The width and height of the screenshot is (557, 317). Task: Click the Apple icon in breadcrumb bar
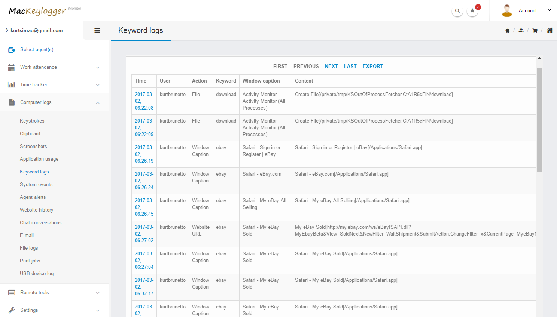click(507, 30)
